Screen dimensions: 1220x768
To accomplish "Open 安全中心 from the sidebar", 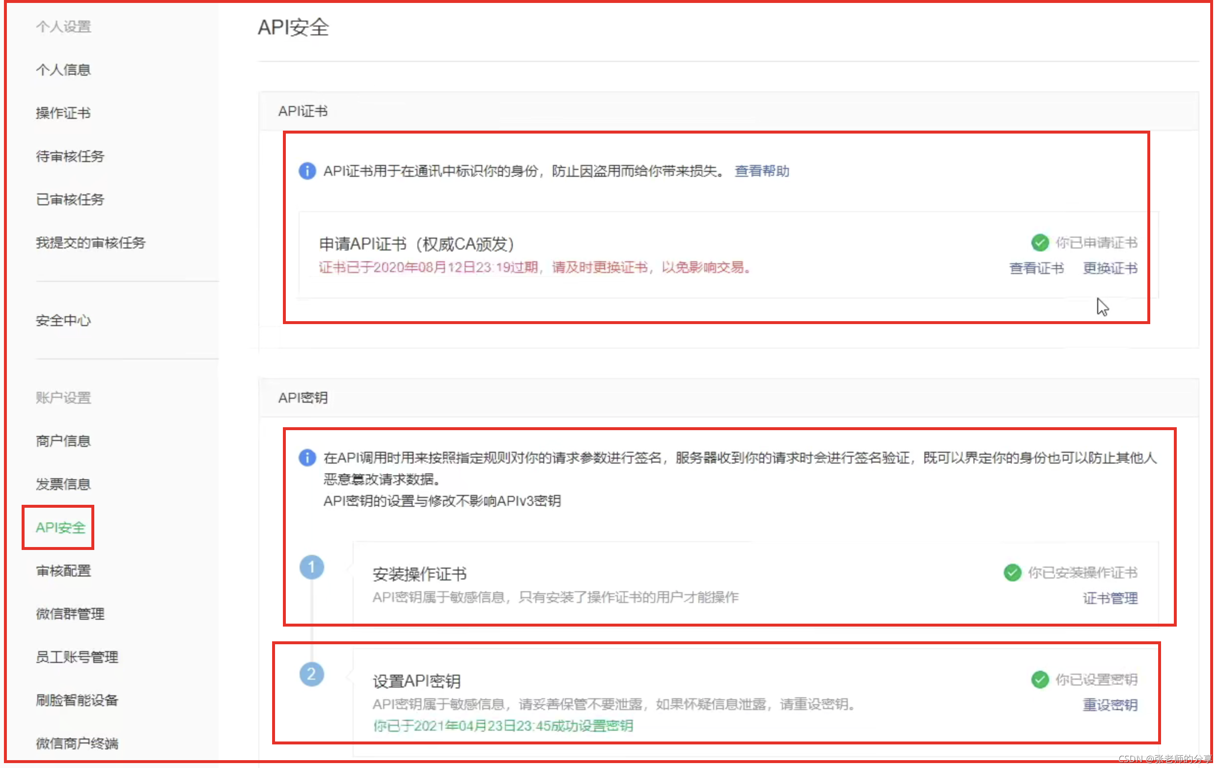I will click(63, 321).
